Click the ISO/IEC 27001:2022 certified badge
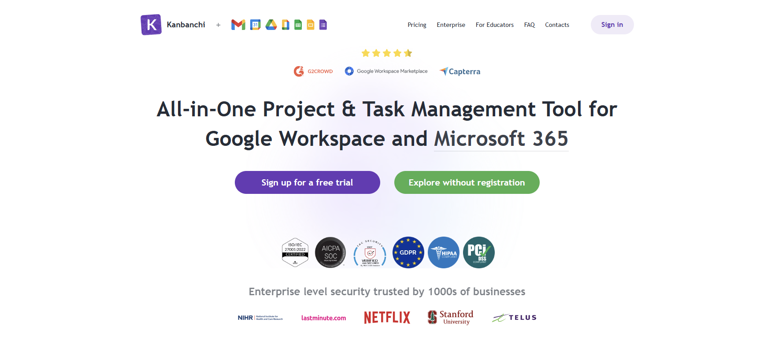The width and height of the screenshot is (782, 345). pyautogui.click(x=295, y=252)
